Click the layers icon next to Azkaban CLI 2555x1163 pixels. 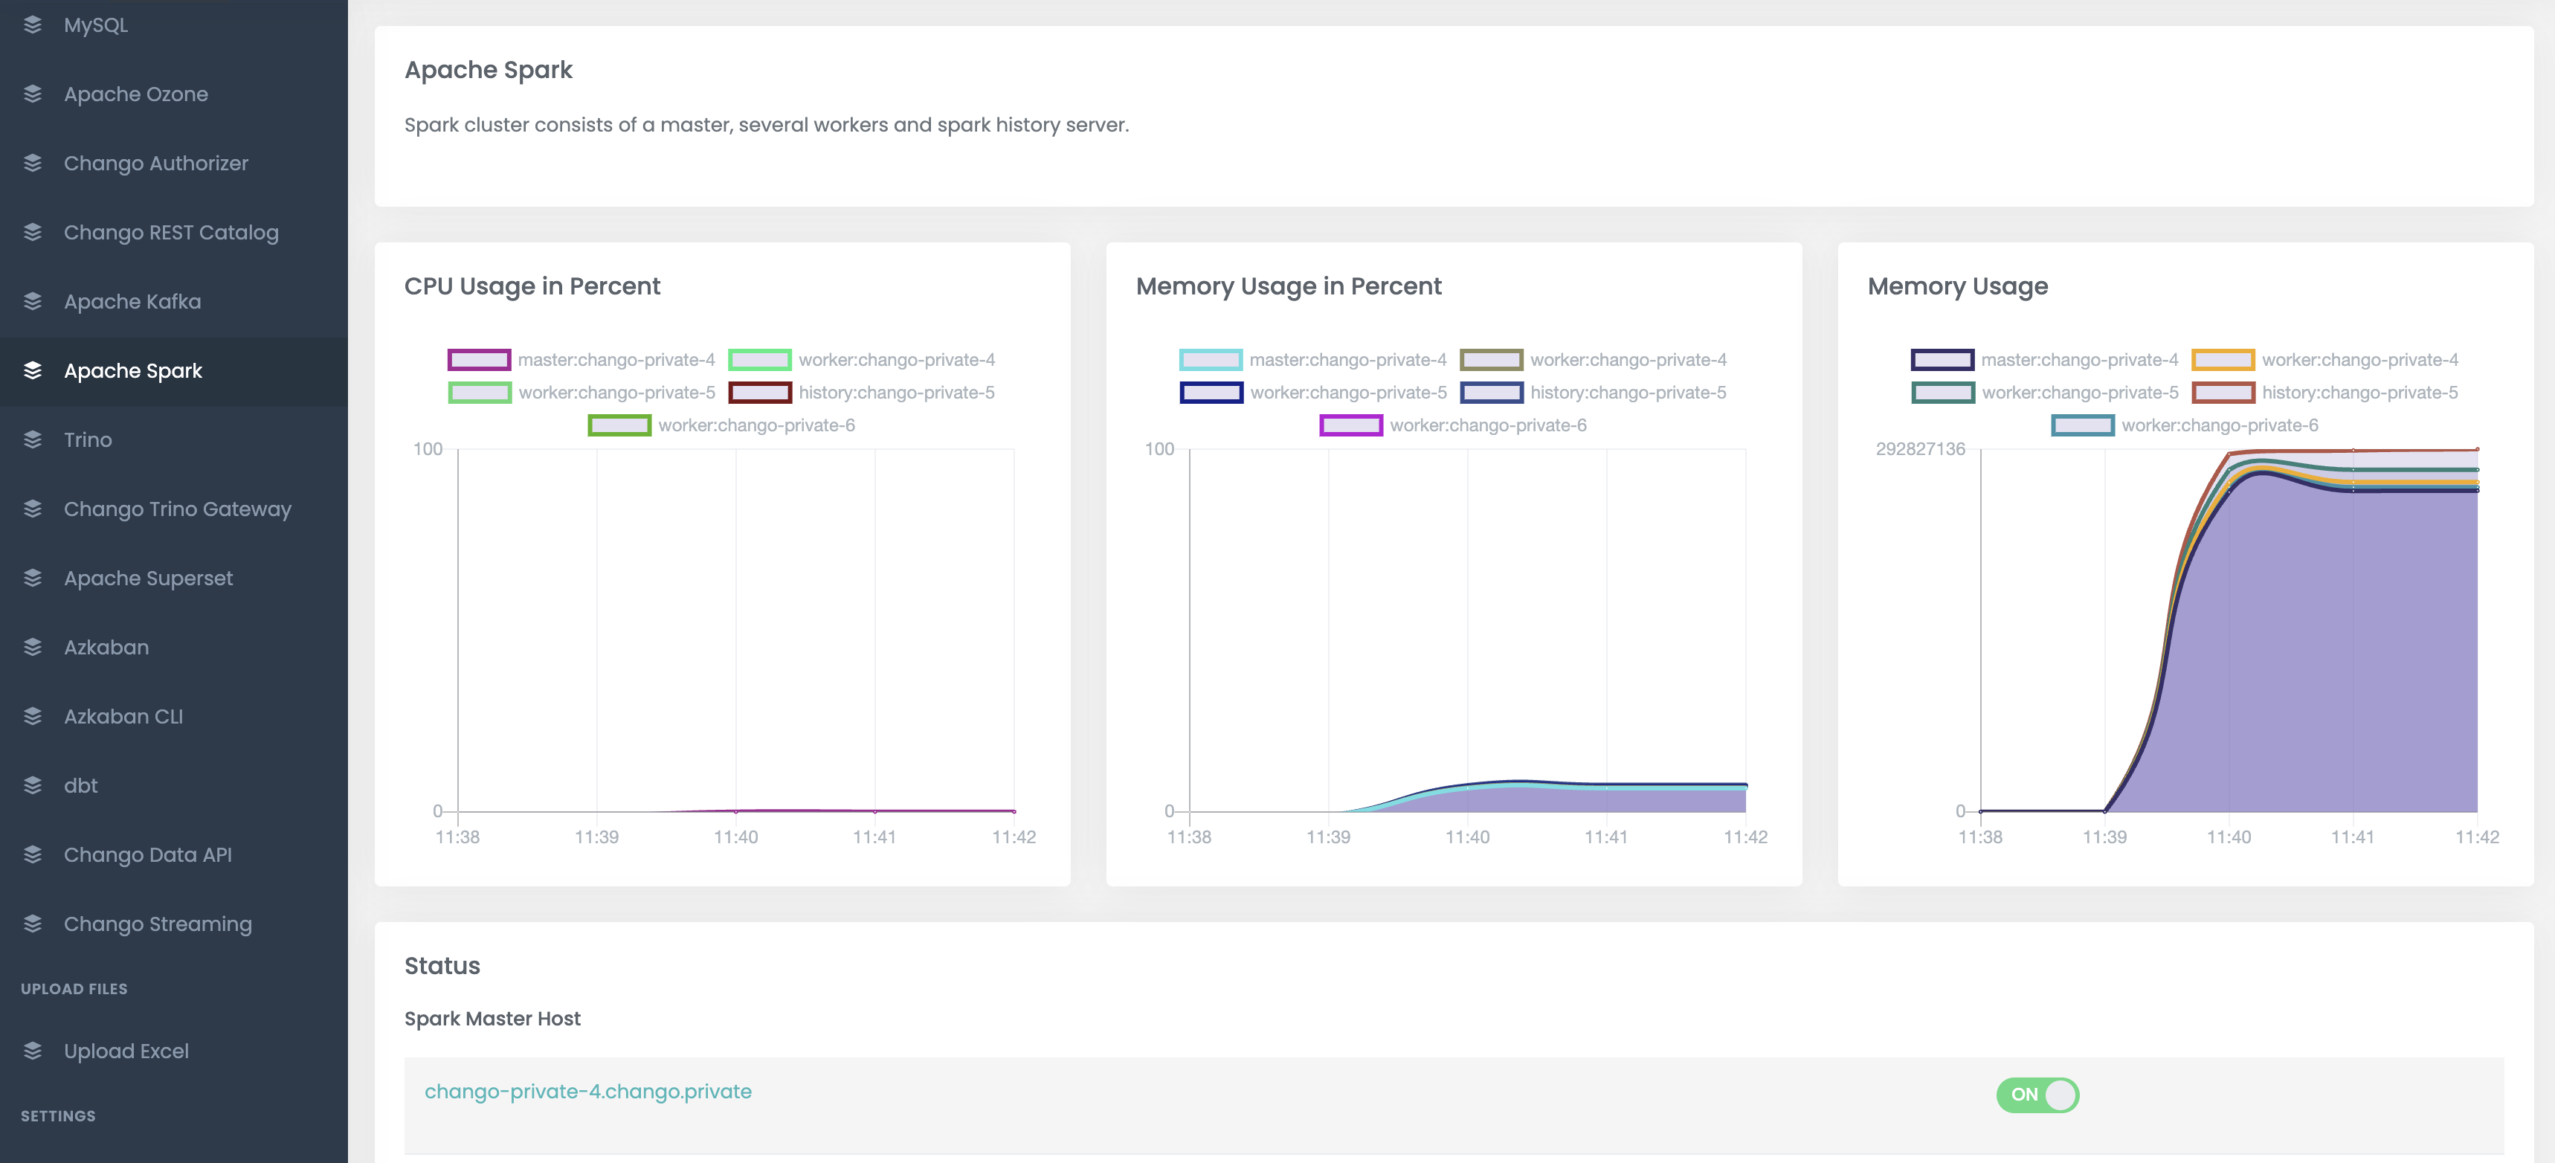pyautogui.click(x=33, y=716)
